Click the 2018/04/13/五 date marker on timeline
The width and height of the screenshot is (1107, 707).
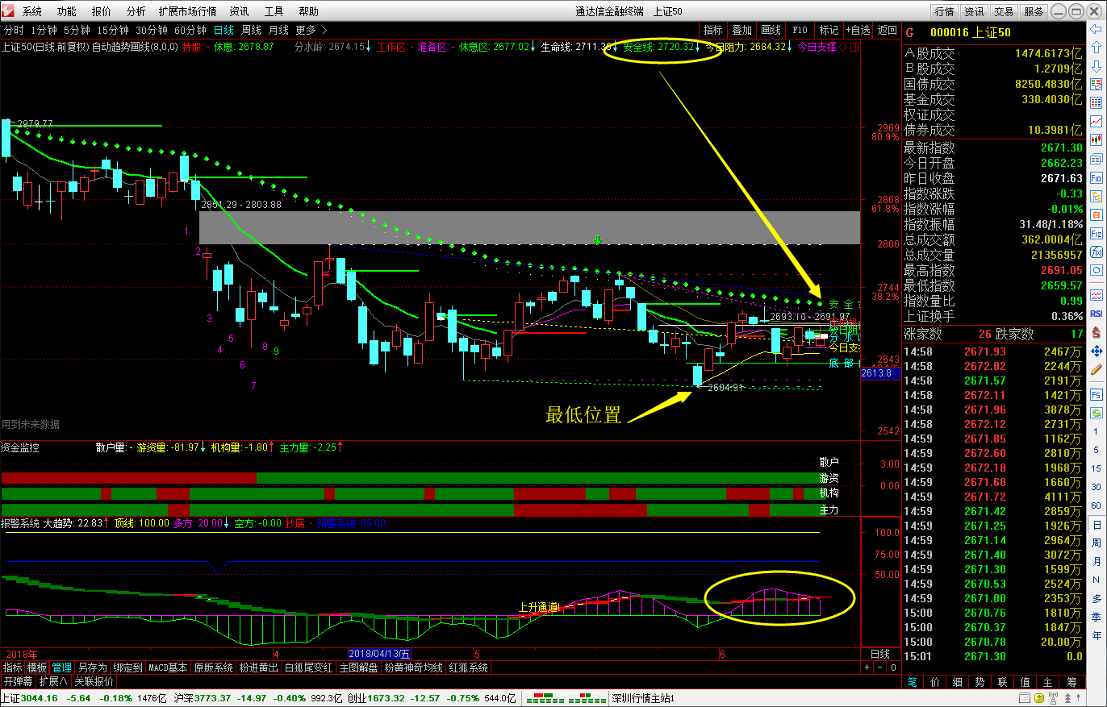pyautogui.click(x=380, y=654)
